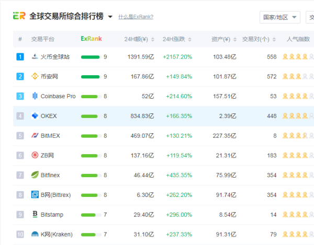The image size is (314, 245).
Task: Sort by the ExRank column header
Action: pos(92,39)
